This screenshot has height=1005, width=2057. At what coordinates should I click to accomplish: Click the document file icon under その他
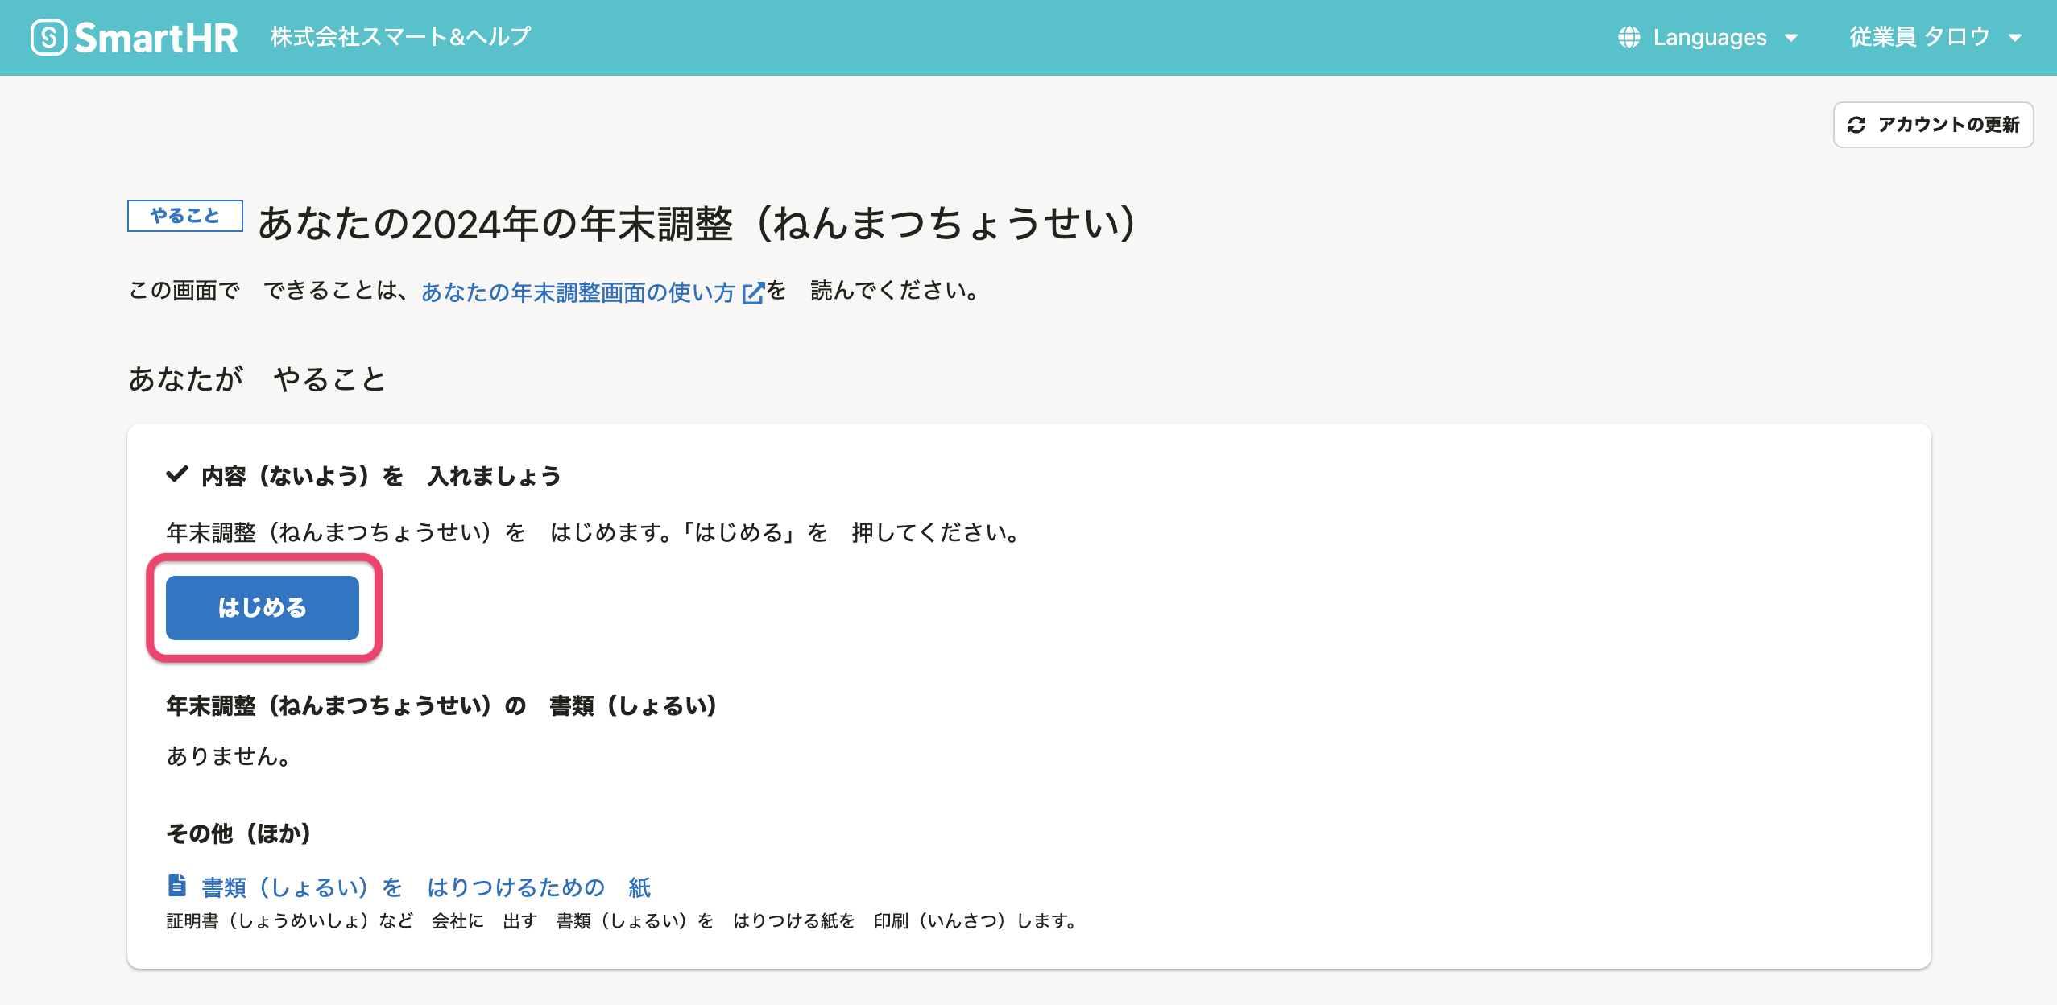click(176, 885)
